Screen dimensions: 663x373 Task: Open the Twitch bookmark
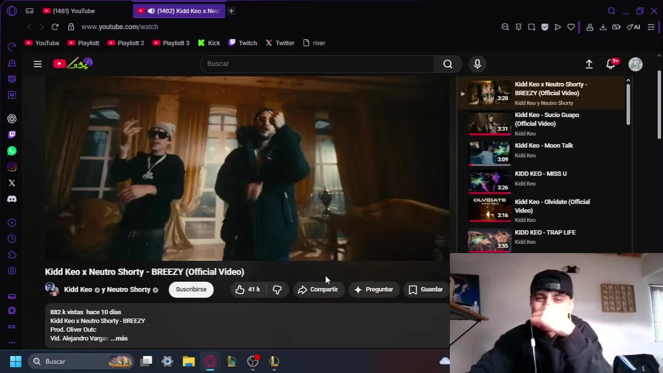coord(243,43)
